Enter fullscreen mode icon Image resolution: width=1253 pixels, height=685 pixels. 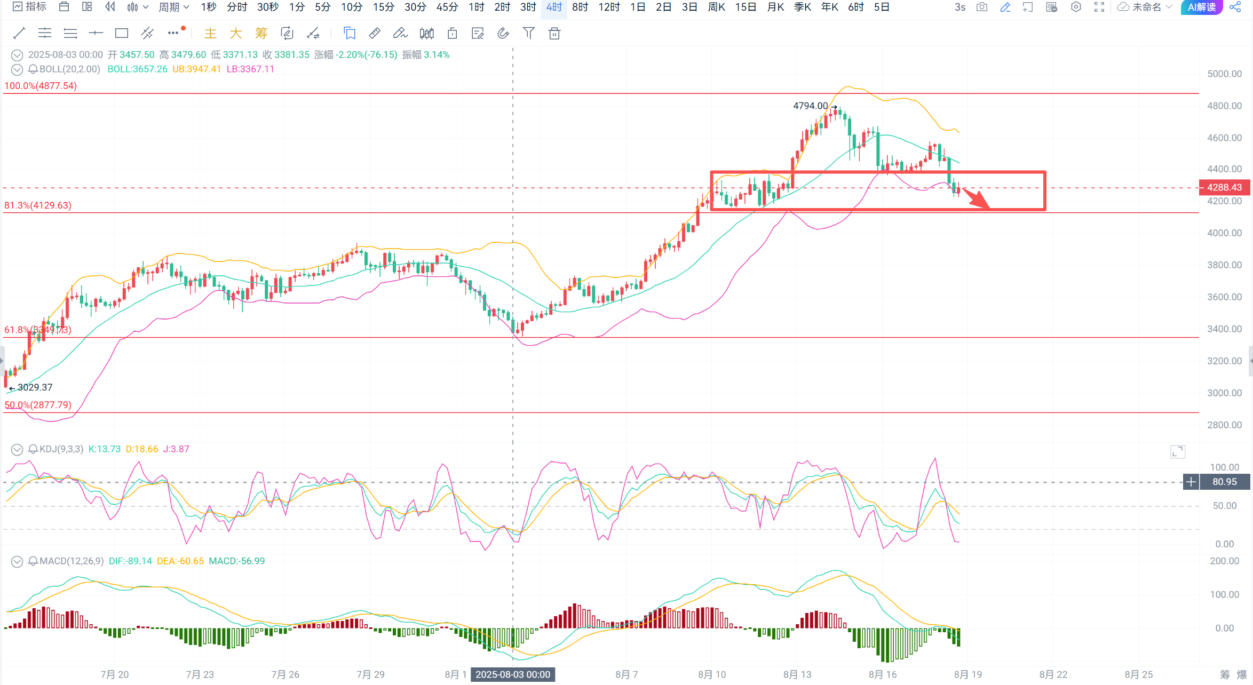[x=1099, y=7]
